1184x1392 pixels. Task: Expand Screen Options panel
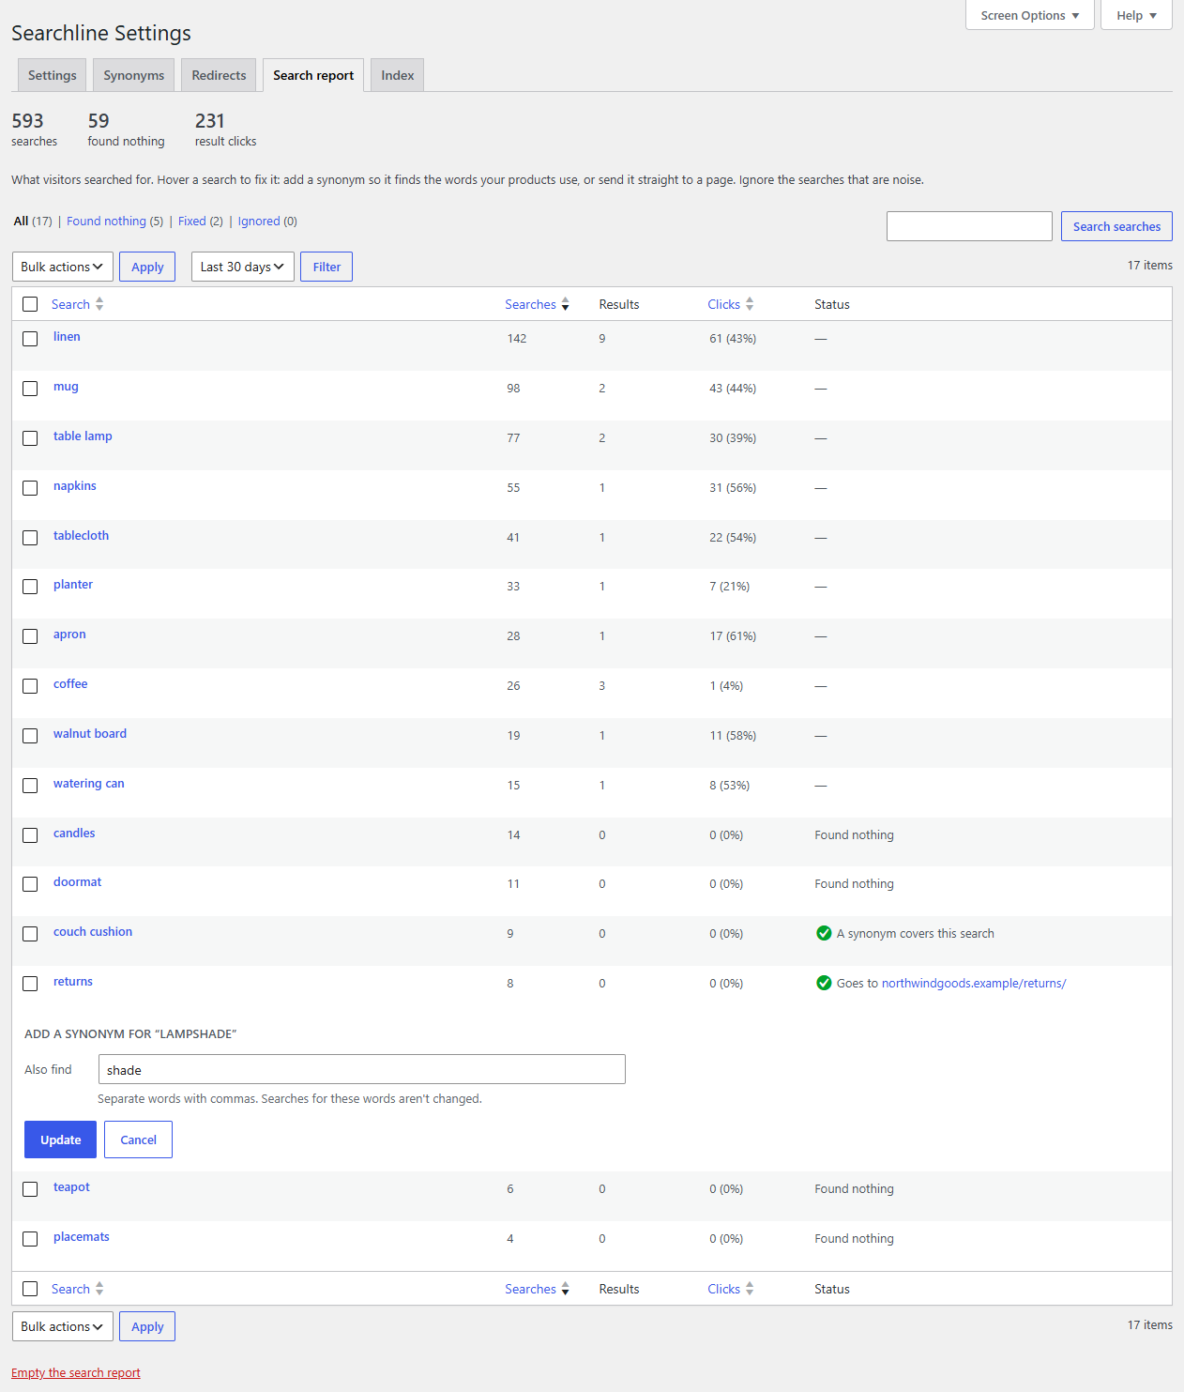click(1030, 15)
